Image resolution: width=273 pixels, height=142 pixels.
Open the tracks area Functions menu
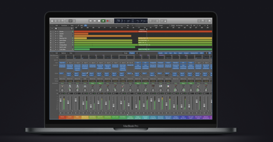[x=64, y=25]
